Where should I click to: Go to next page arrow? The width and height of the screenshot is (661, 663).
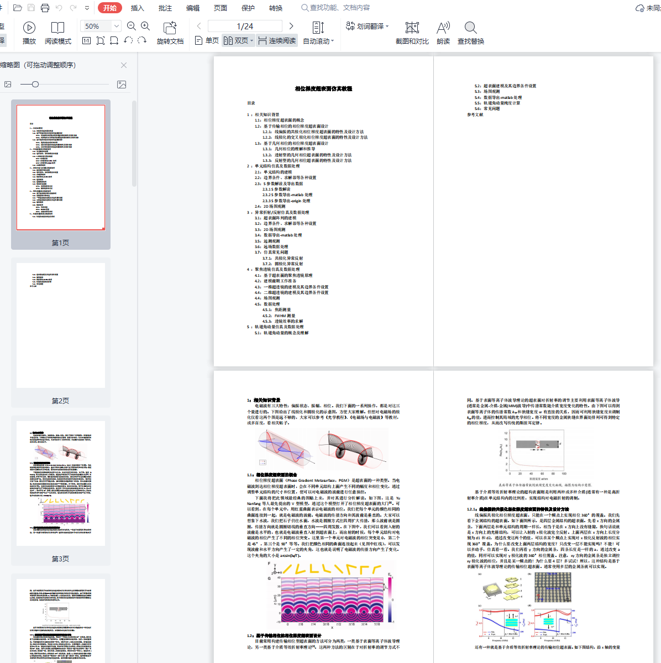click(x=291, y=26)
